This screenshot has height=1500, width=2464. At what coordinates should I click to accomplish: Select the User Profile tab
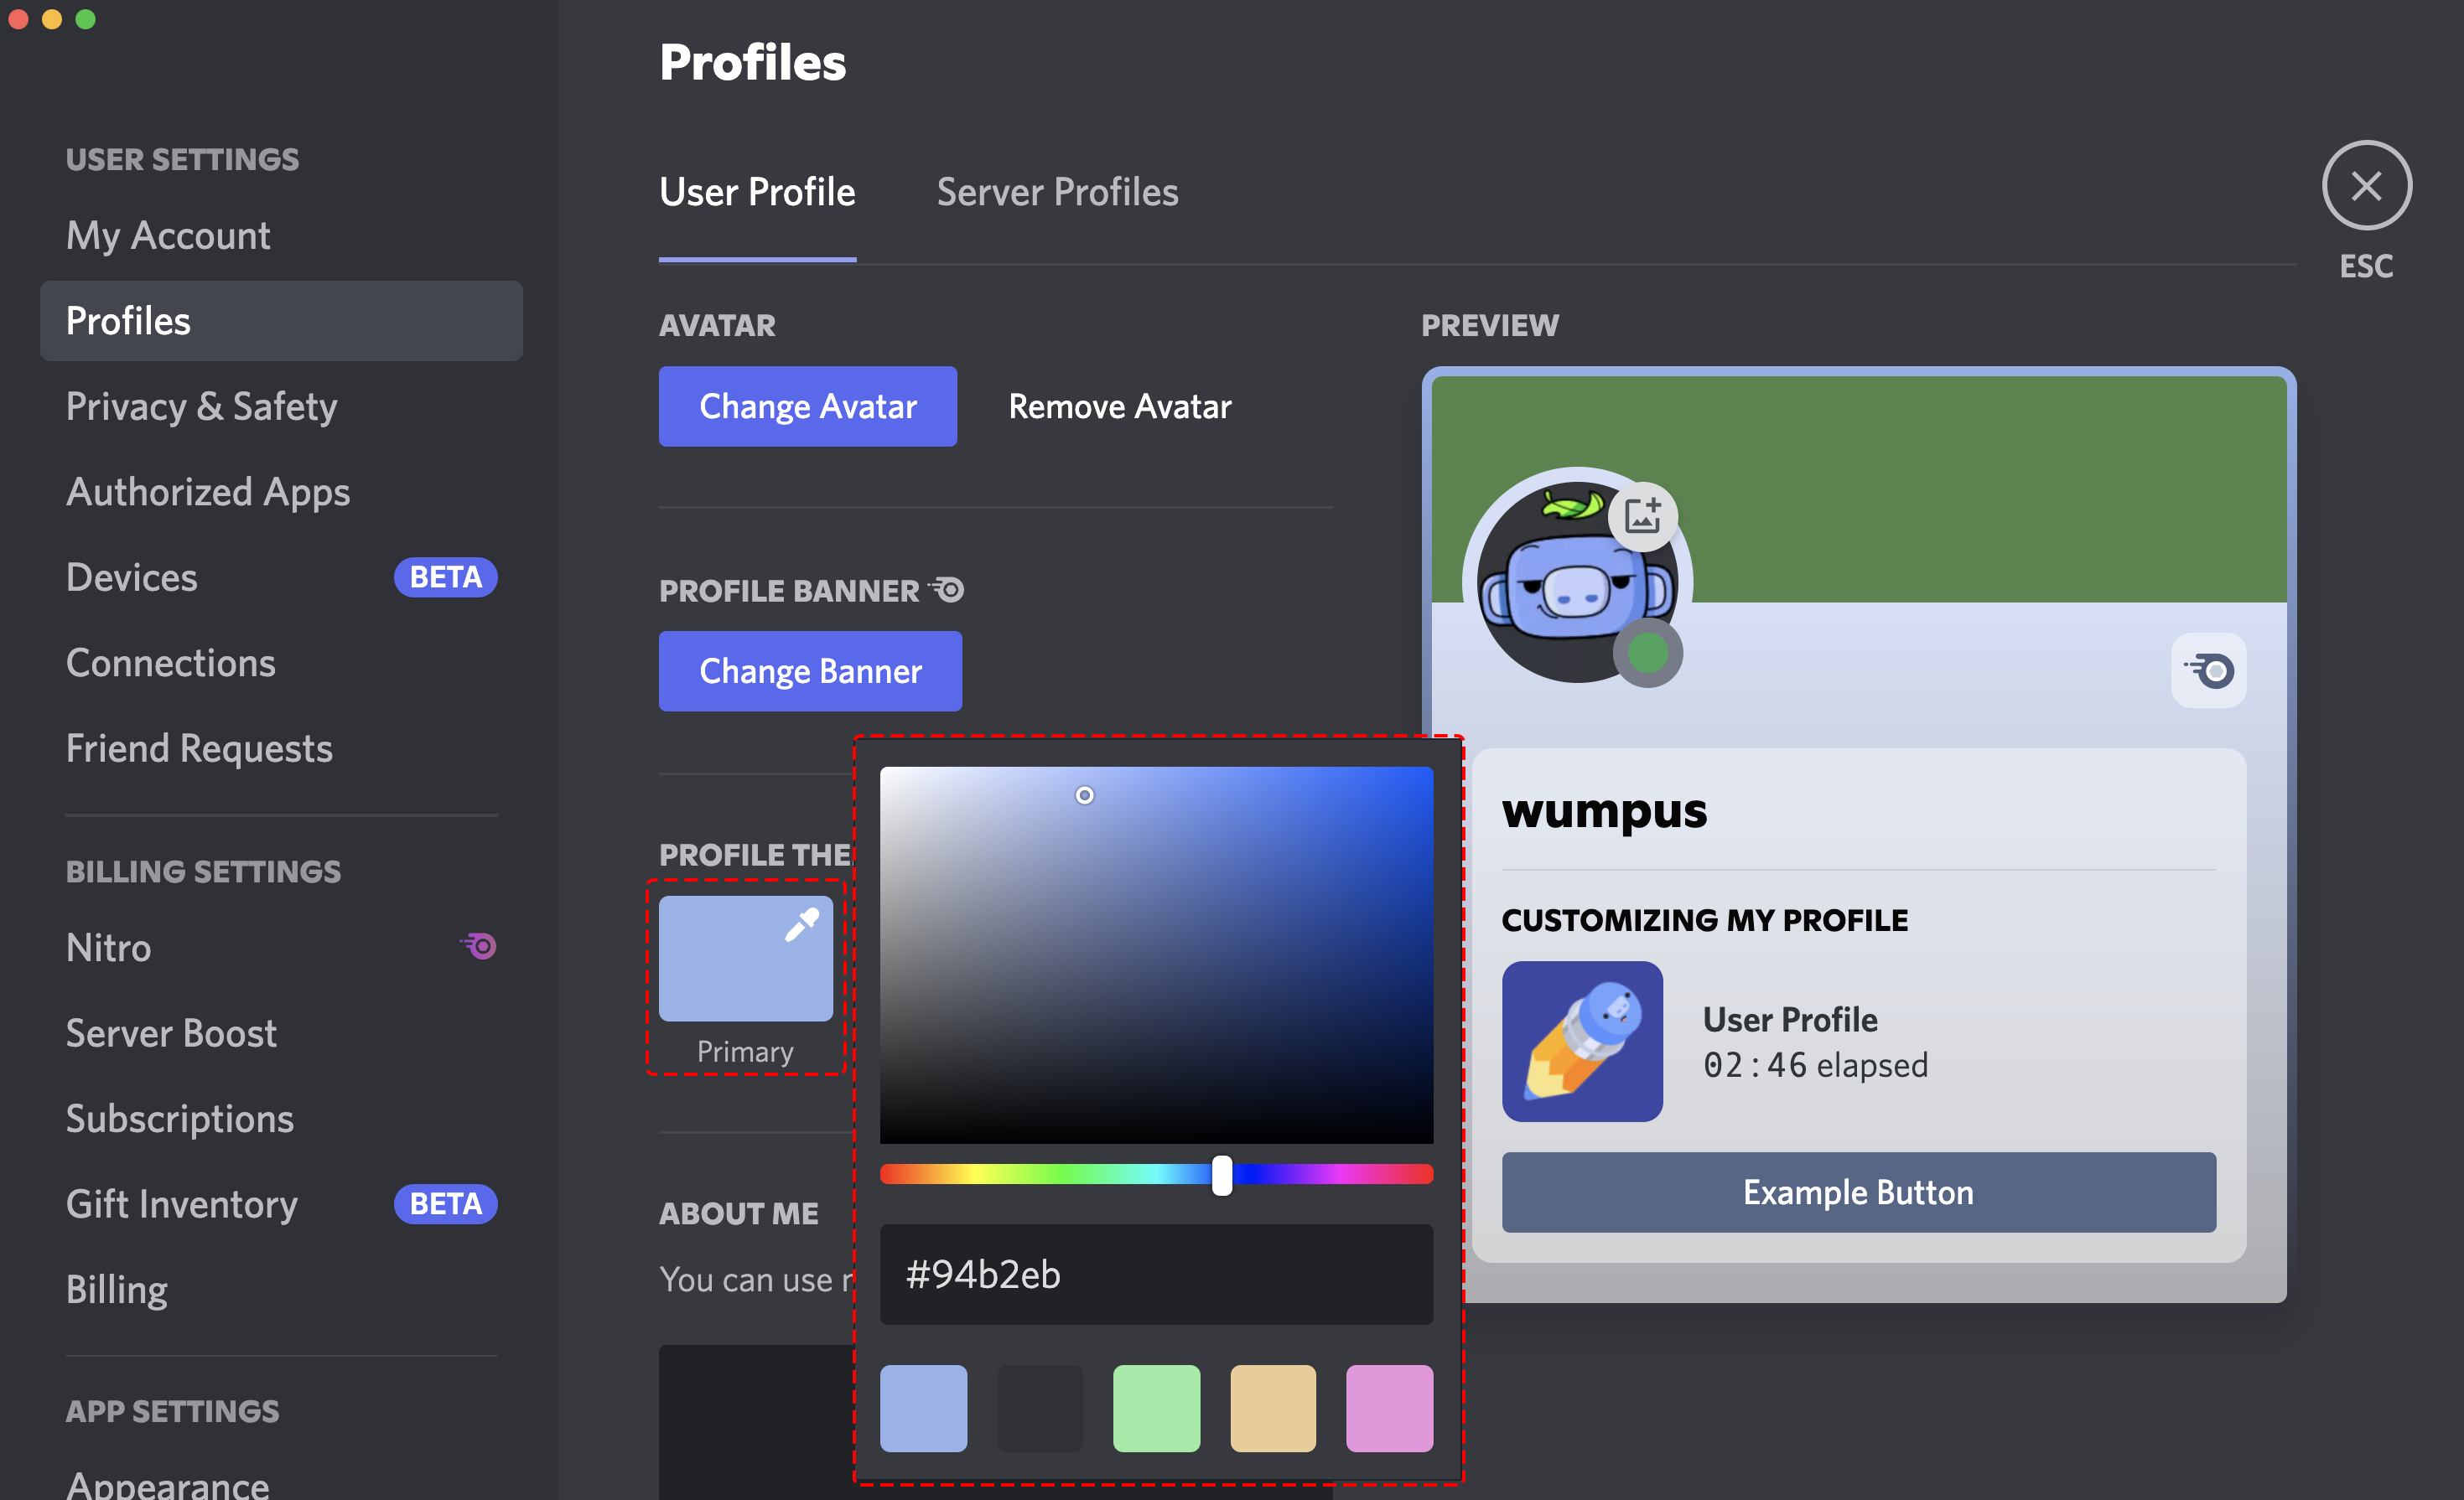click(757, 192)
